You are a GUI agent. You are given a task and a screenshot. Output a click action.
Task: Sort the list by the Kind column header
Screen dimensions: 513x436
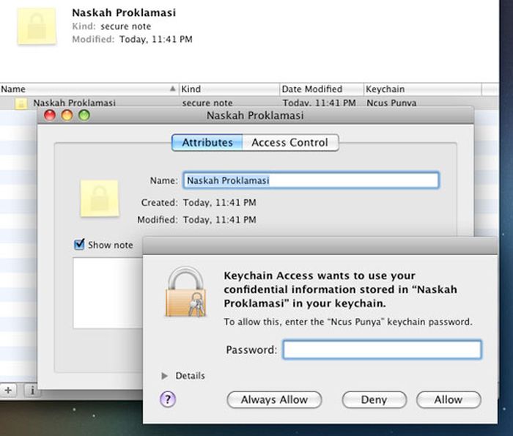229,89
